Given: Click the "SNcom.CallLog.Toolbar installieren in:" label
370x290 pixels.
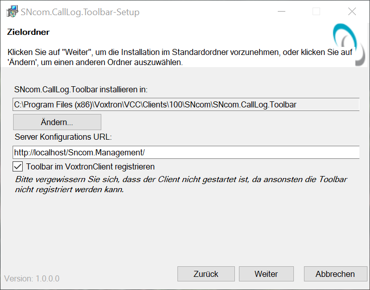Looking at the screenshot, I should (x=81, y=90).
